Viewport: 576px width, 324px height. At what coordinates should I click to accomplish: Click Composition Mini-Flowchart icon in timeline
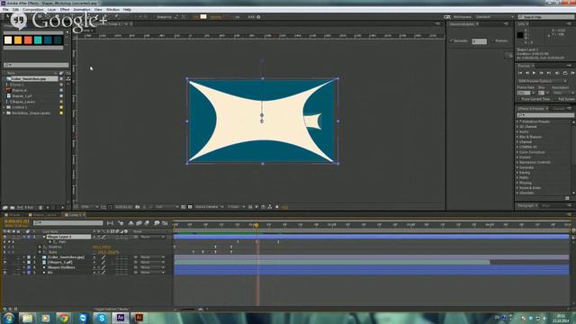click(x=110, y=223)
